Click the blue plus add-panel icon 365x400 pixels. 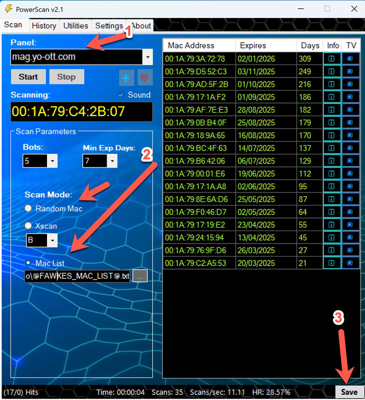coord(126,77)
